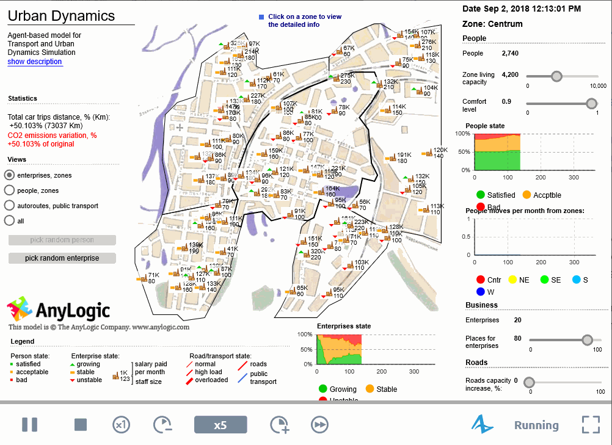Click the Total car trips distance text
This screenshot has height=445, width=612.
pyautogui.click(x=59, y=121)
